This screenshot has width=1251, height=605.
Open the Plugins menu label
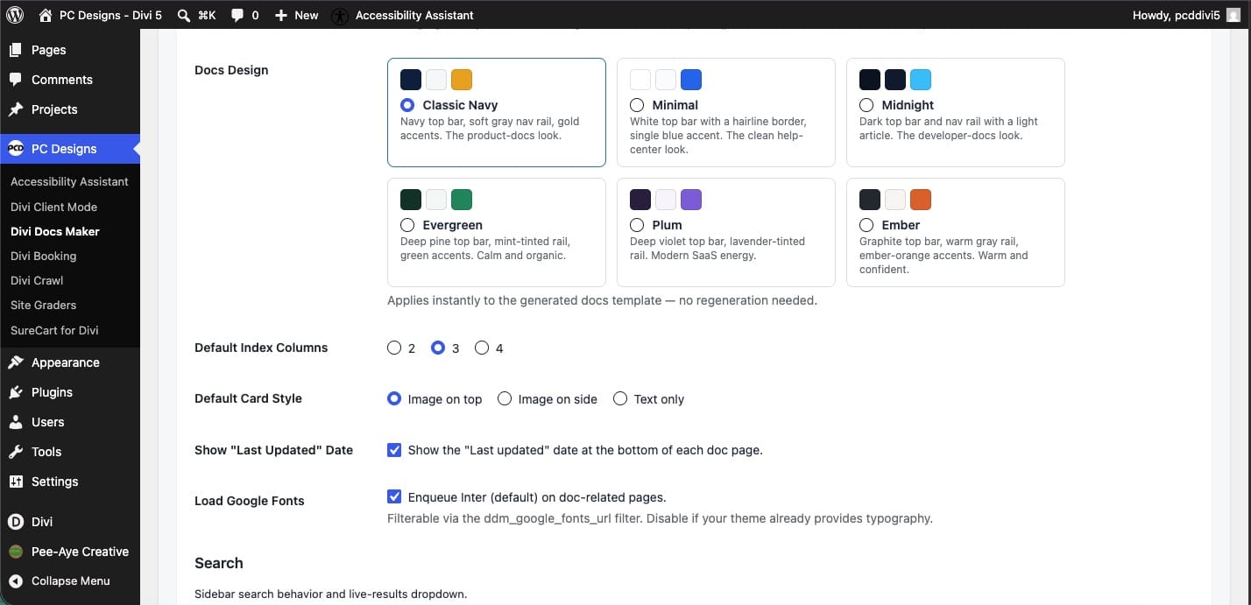52,392
